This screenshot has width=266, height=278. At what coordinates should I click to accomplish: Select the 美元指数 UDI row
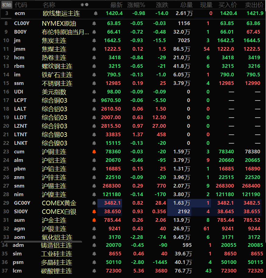pos(54,92)
